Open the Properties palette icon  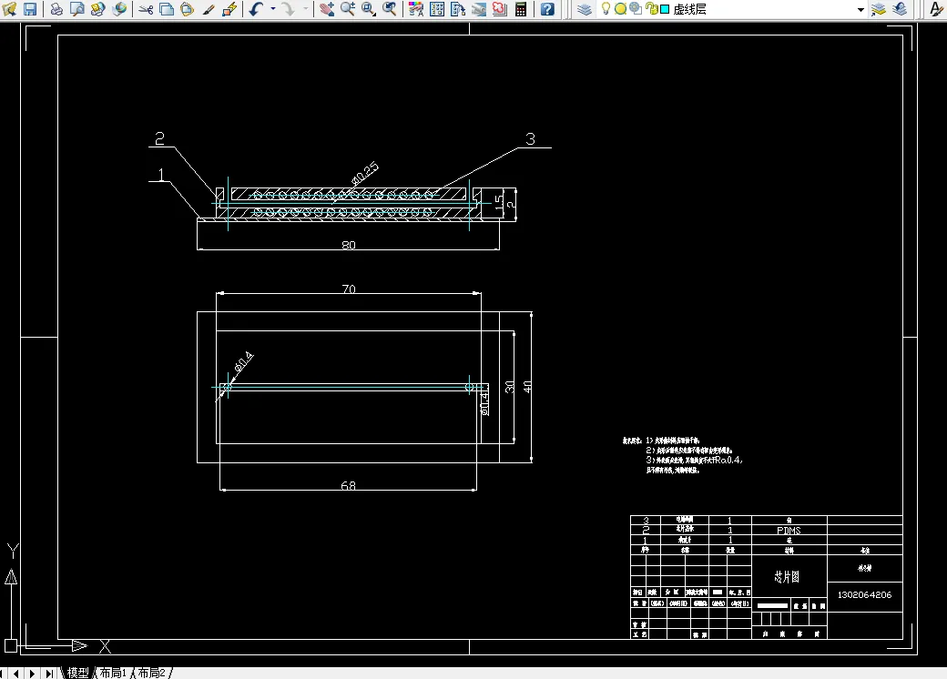tap(416, 8)
